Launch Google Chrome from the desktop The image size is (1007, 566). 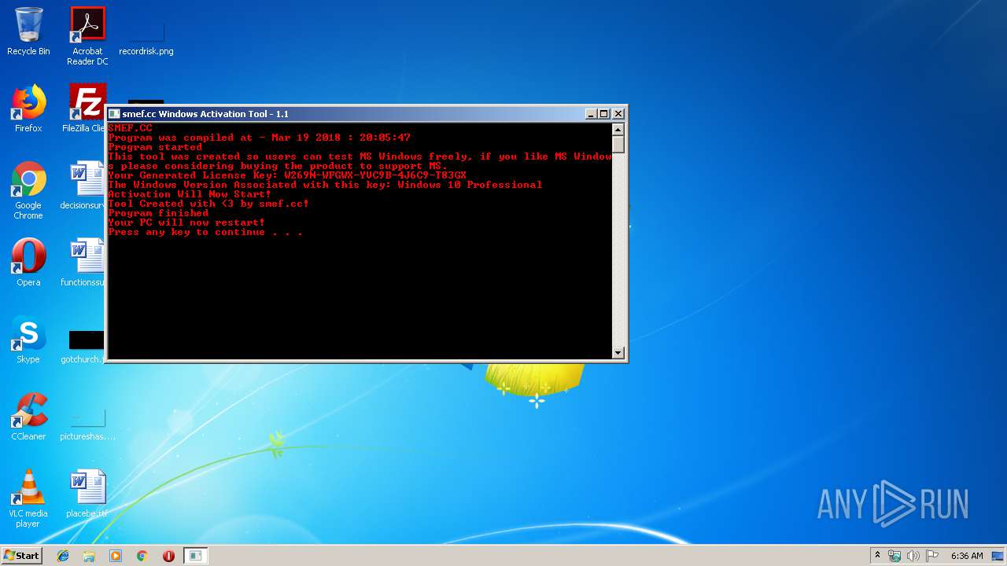pyautogui.click(x=28, y=190)
